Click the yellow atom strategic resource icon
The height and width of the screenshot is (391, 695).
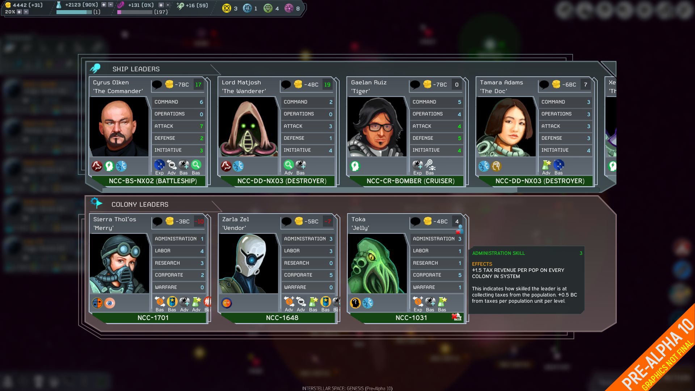tap(227, 8)
